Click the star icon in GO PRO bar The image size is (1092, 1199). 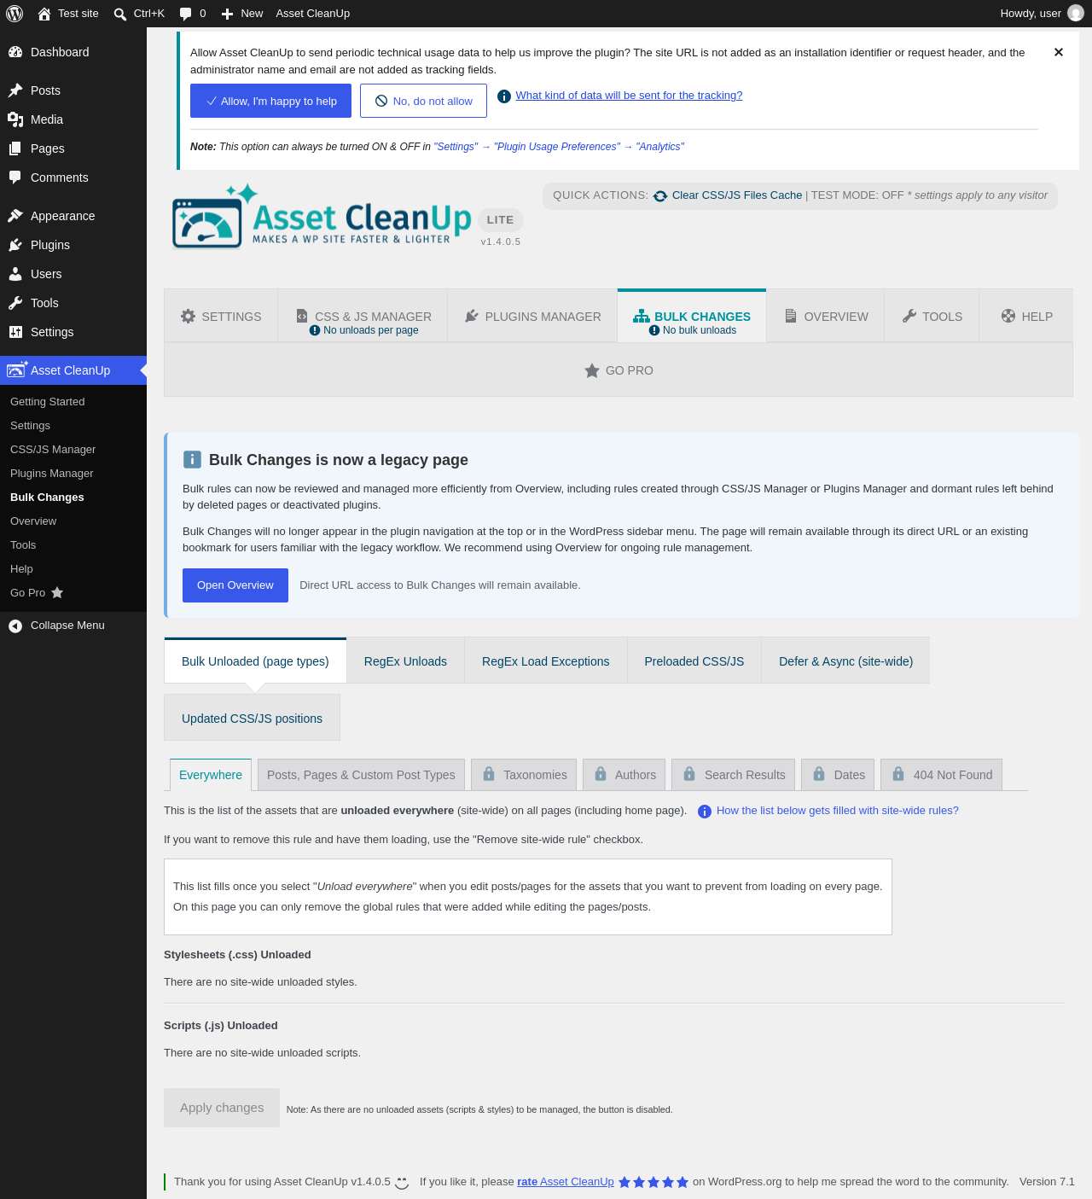tap(592, 370)
